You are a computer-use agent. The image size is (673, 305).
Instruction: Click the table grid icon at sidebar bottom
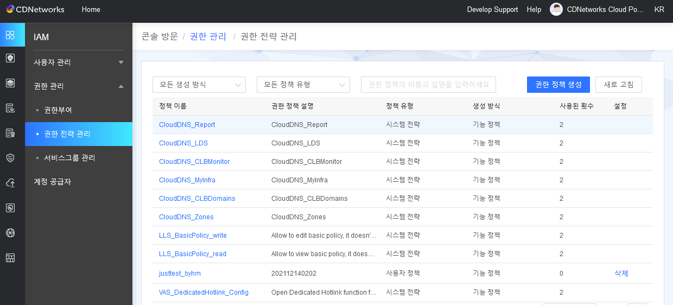(10, 258)
